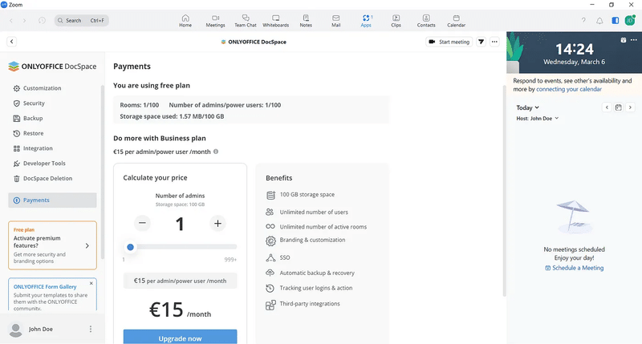Go to next day in calendar panel
Image resolution: width=642 pixels, height=344 pixels.
(630, 107)
